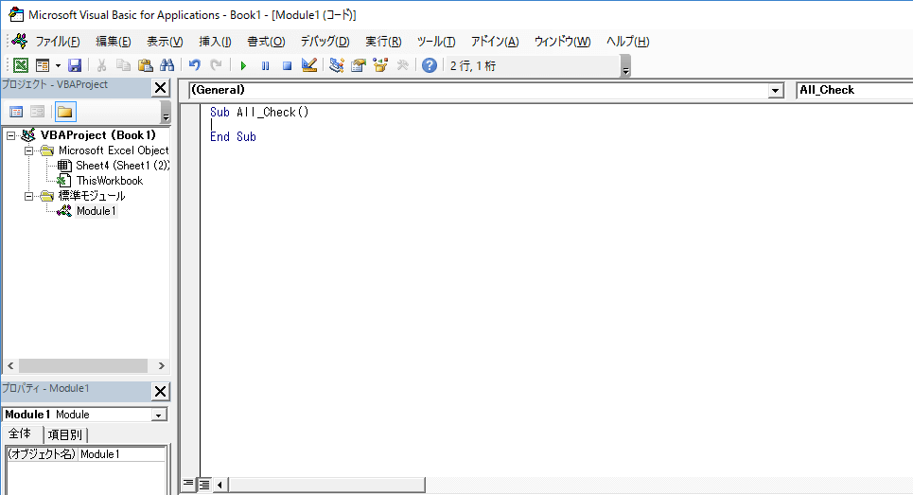Open Properties Window toolbar icon
Viewport: 913px width, 495px height.
click(358, 65)
